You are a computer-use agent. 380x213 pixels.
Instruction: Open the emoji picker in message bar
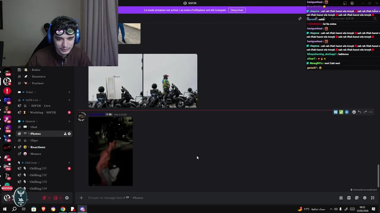[x=365, y=198]
